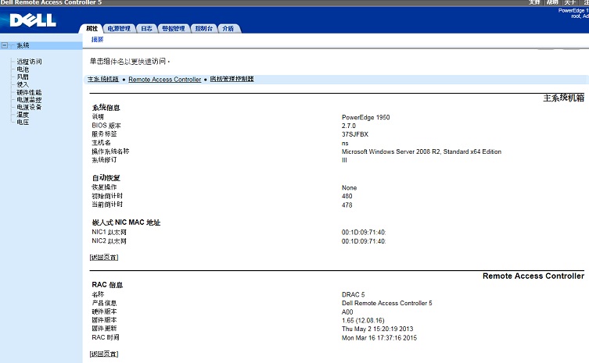Image resolution: width=589 pixels, height=363 pixels.
Task: Collapse the 系统 tree node
Action: coord(5,45)
